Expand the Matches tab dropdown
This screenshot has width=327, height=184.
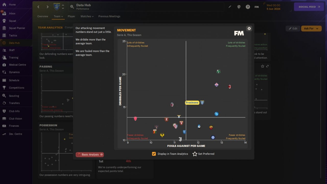click(x=87, y=16)
